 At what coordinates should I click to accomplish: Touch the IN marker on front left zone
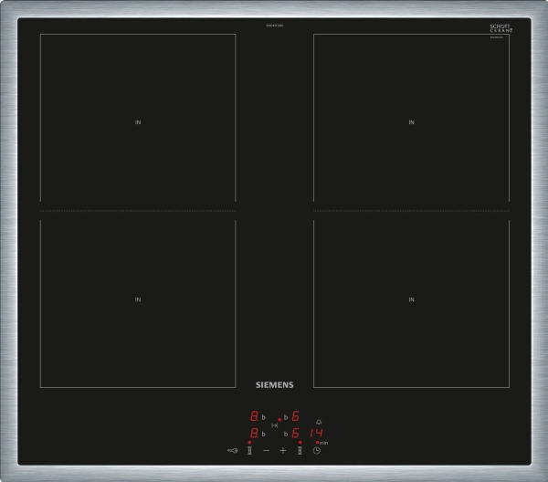138,299
